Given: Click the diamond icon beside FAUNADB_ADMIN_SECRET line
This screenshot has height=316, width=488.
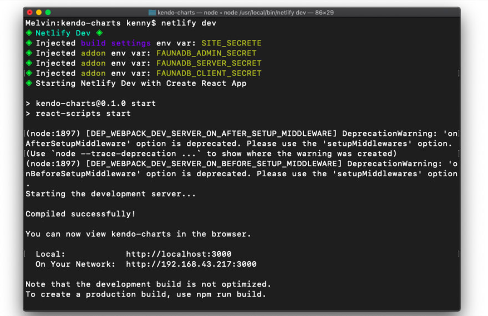Looking at the screenshot, I should coord(29,53).
